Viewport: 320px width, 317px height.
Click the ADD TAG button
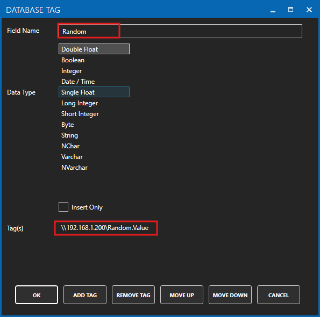85,295
